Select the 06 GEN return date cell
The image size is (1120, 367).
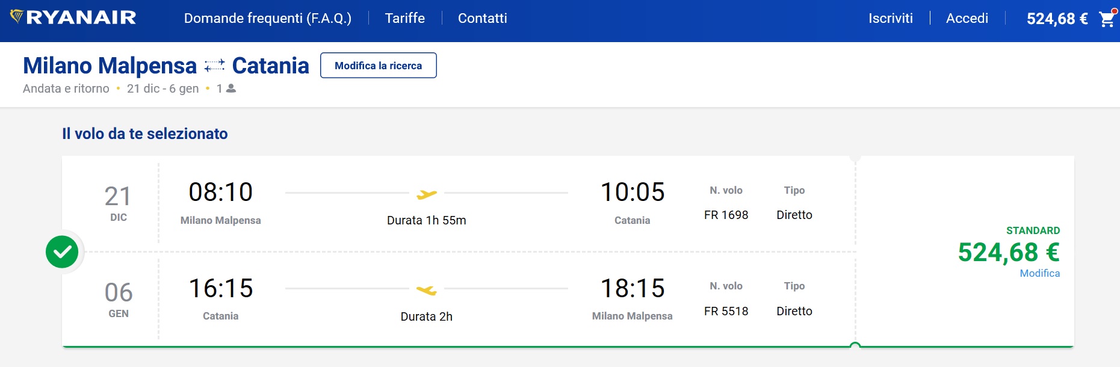pos(119,300)
